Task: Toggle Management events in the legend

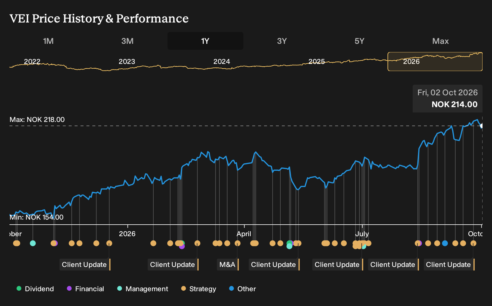Action: pyautogui.click(x=143, y=289)
